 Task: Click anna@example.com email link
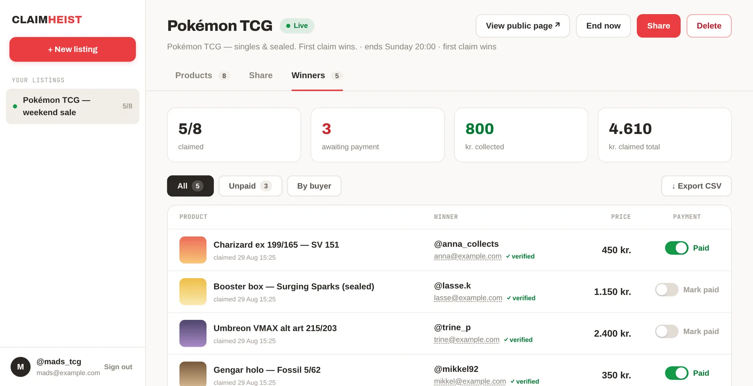coord(468,256)
